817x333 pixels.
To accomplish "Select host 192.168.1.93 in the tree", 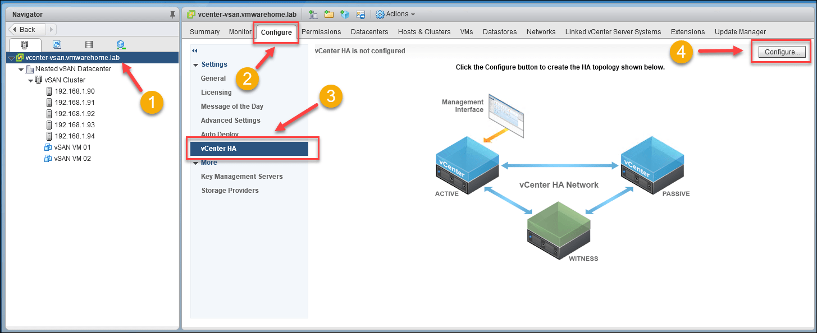I will tap(74, 125).
